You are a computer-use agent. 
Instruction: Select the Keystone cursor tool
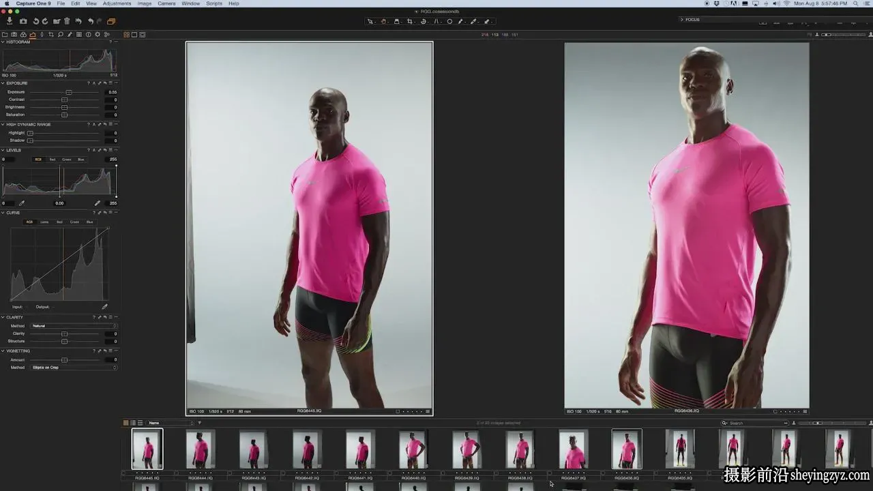coord(436,21)
